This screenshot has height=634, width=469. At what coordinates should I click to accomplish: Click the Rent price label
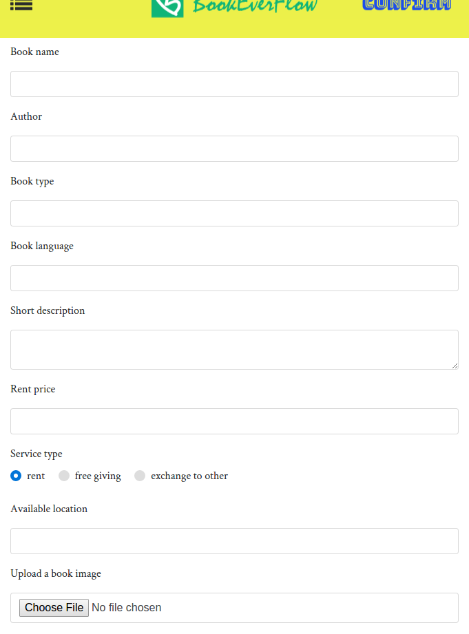coord(33,389)
